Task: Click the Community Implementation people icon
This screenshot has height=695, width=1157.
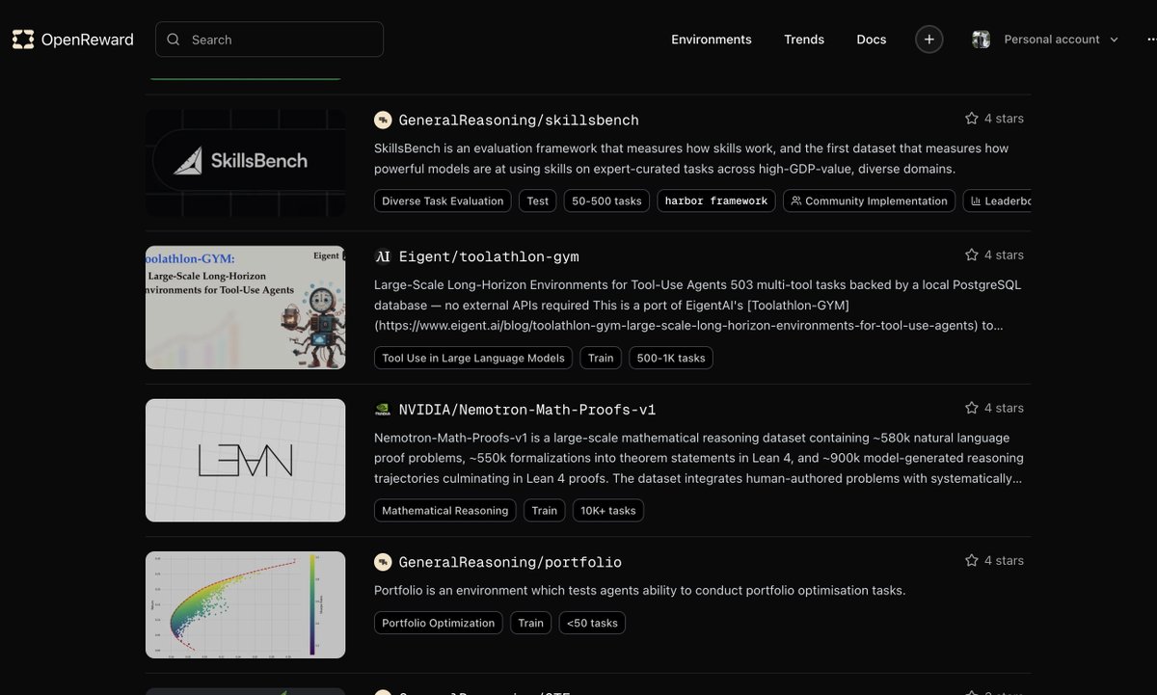Action: [x=796, y=200]
